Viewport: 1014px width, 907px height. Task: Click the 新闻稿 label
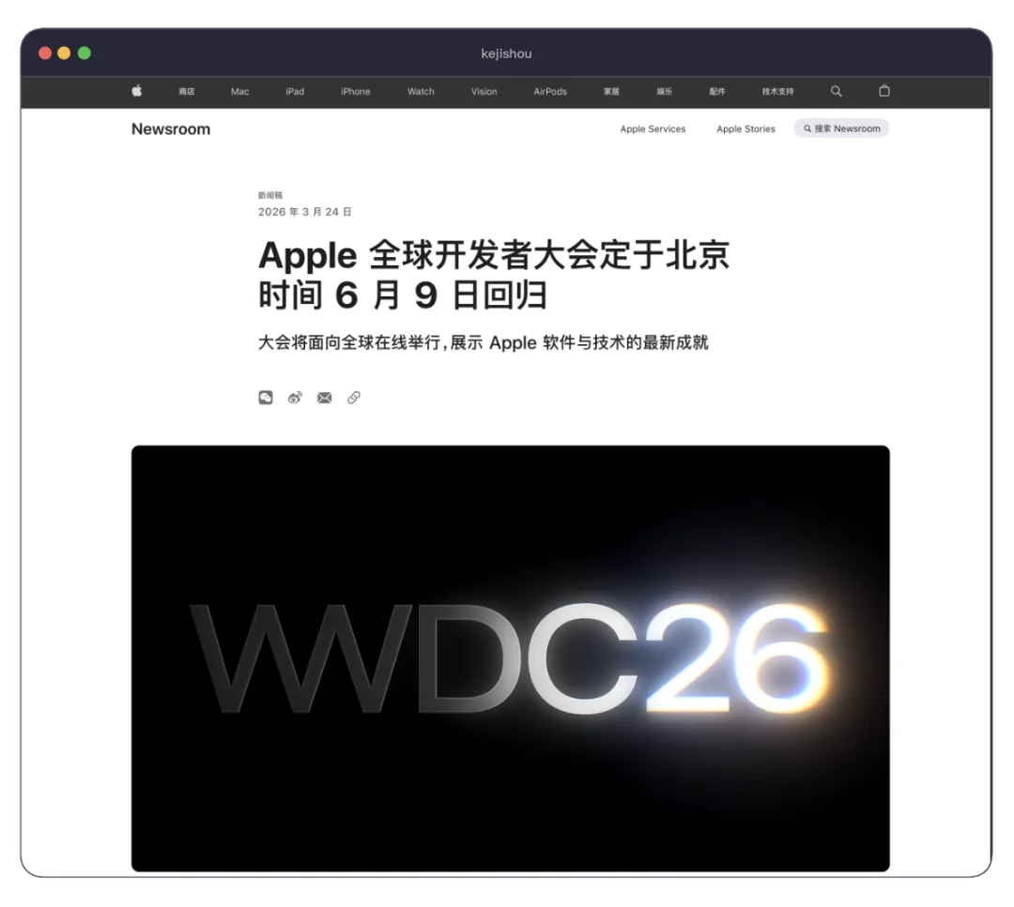tap(270, 195)
